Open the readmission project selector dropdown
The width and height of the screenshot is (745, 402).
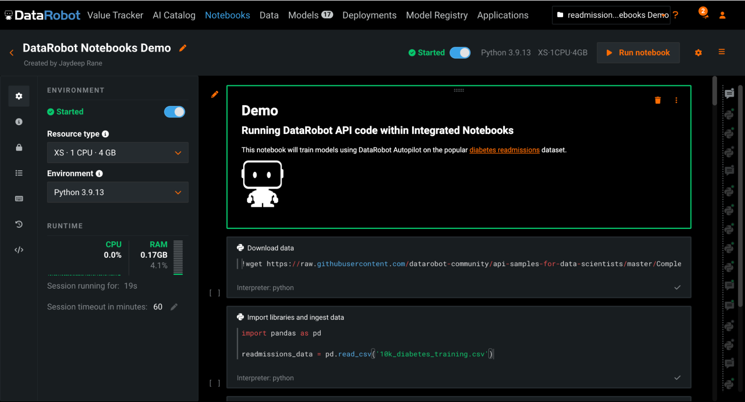[611, 15]
